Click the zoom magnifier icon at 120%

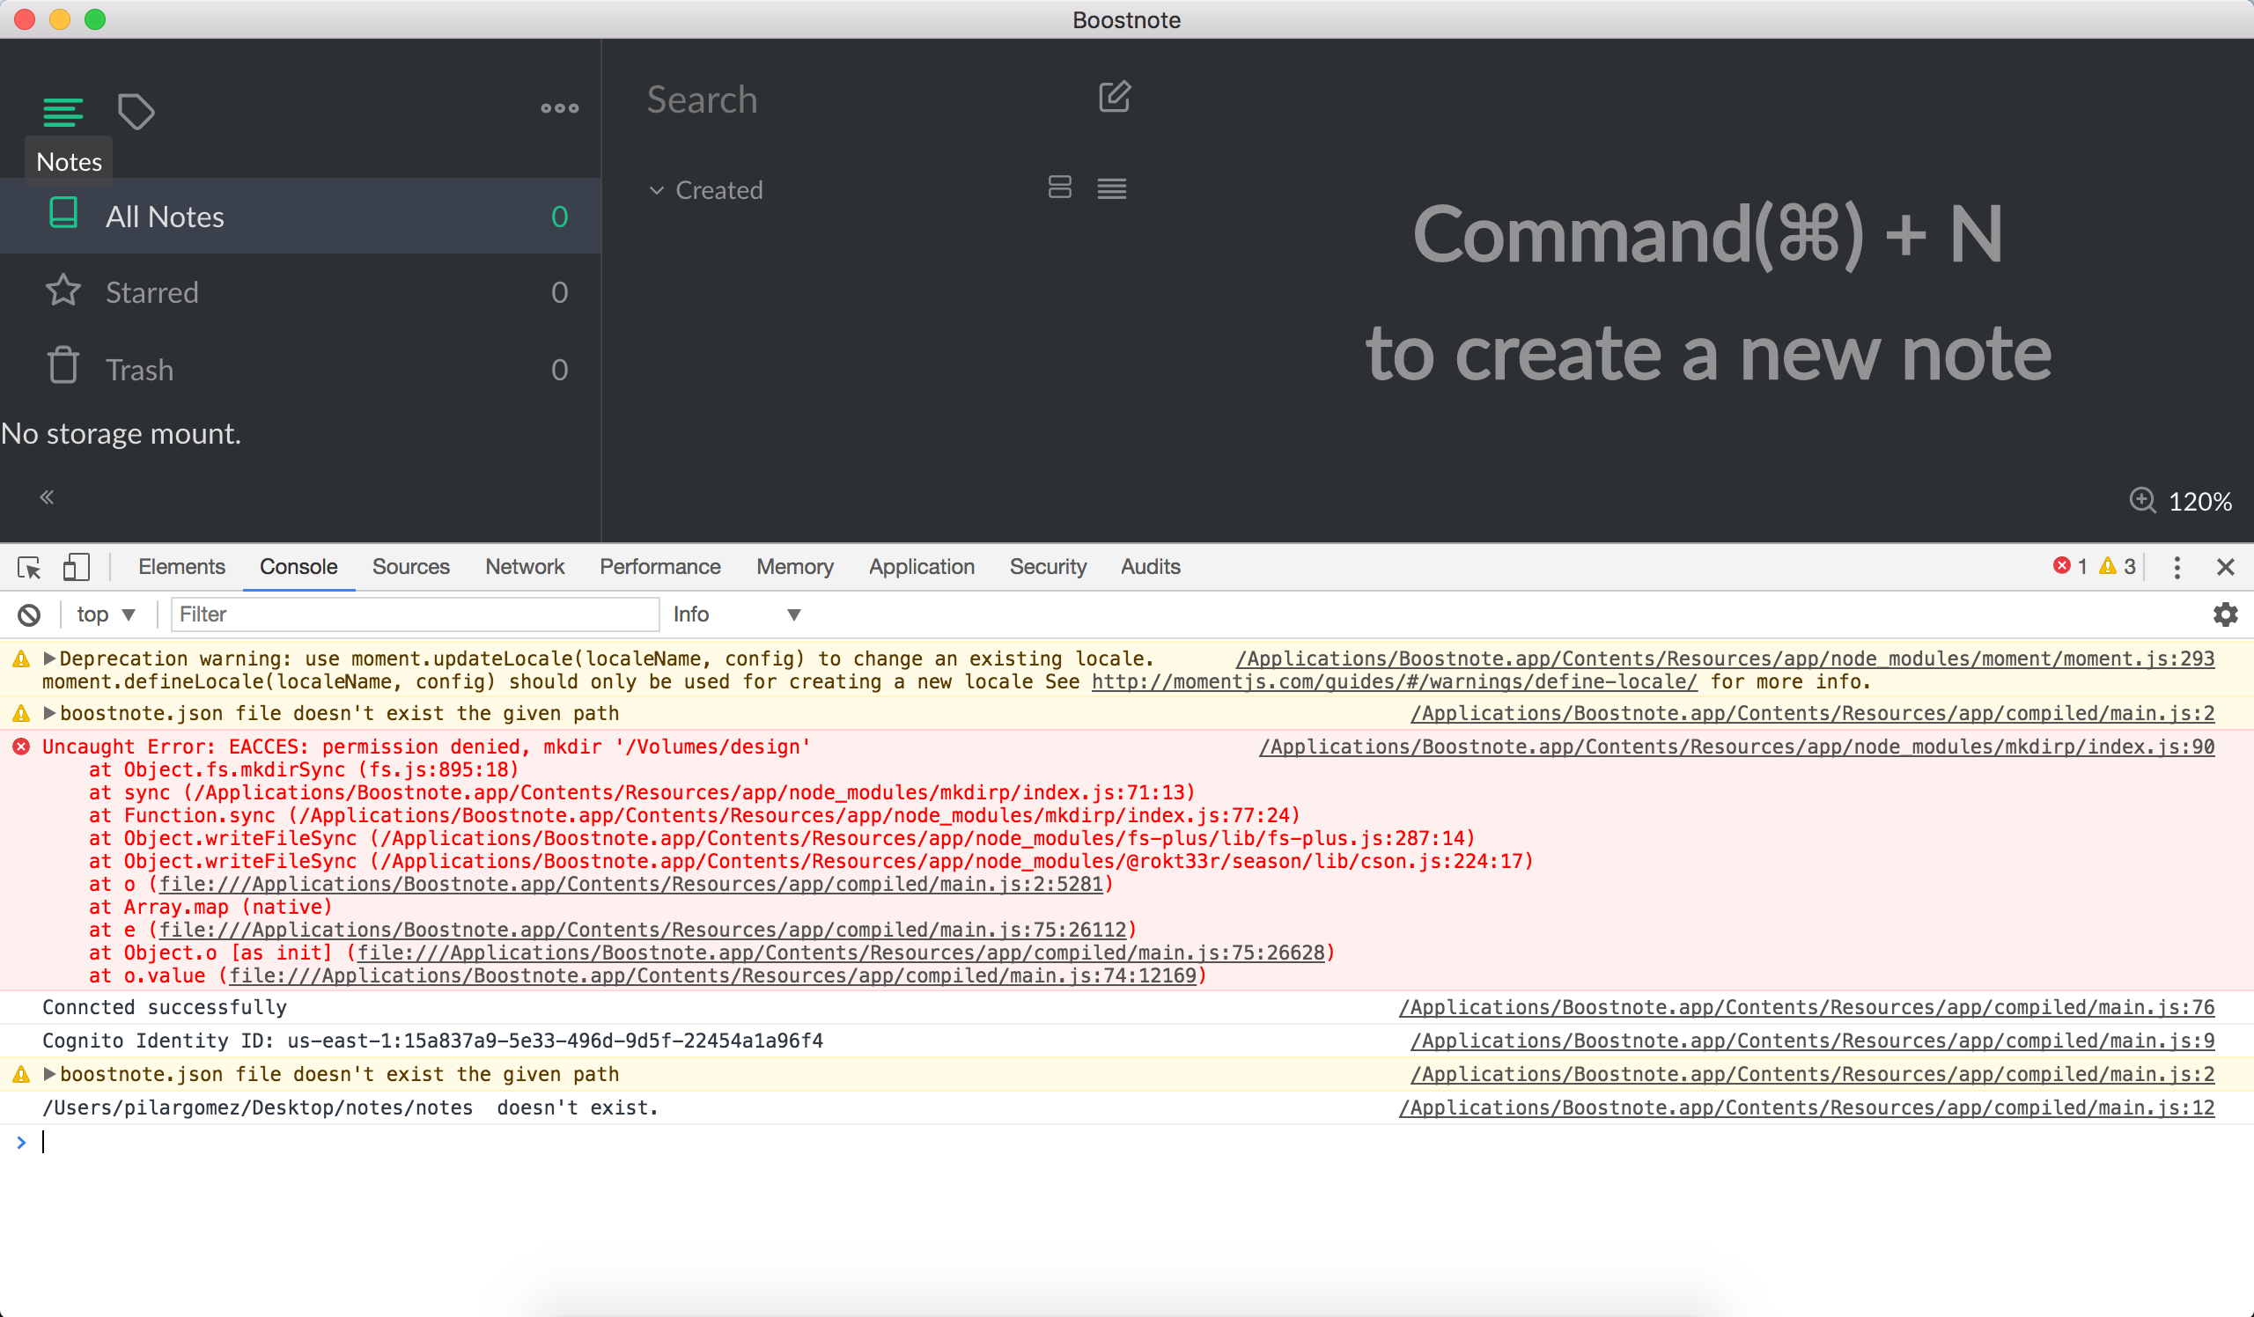[2142, 500]
